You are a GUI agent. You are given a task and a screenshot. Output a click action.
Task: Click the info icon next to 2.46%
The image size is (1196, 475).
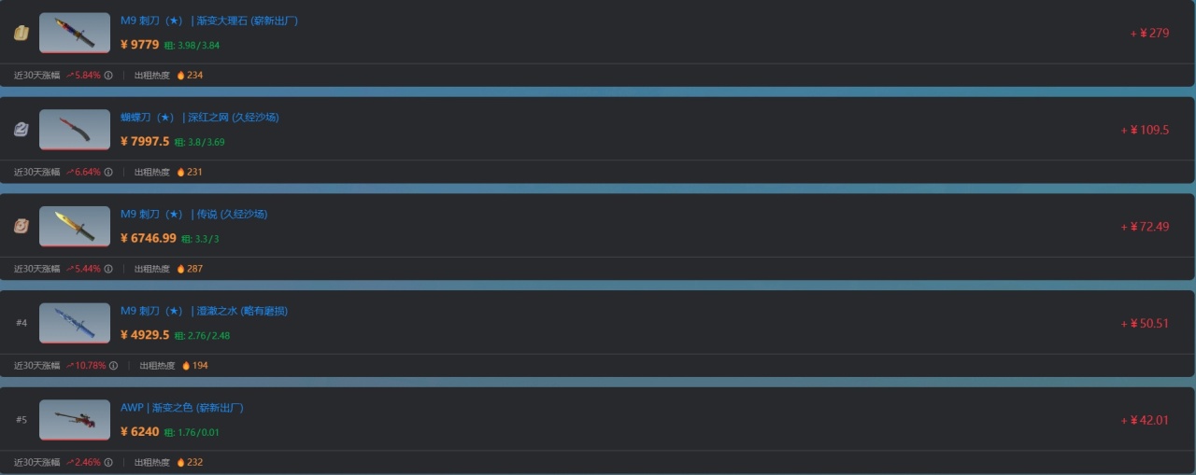click(108, 463)
